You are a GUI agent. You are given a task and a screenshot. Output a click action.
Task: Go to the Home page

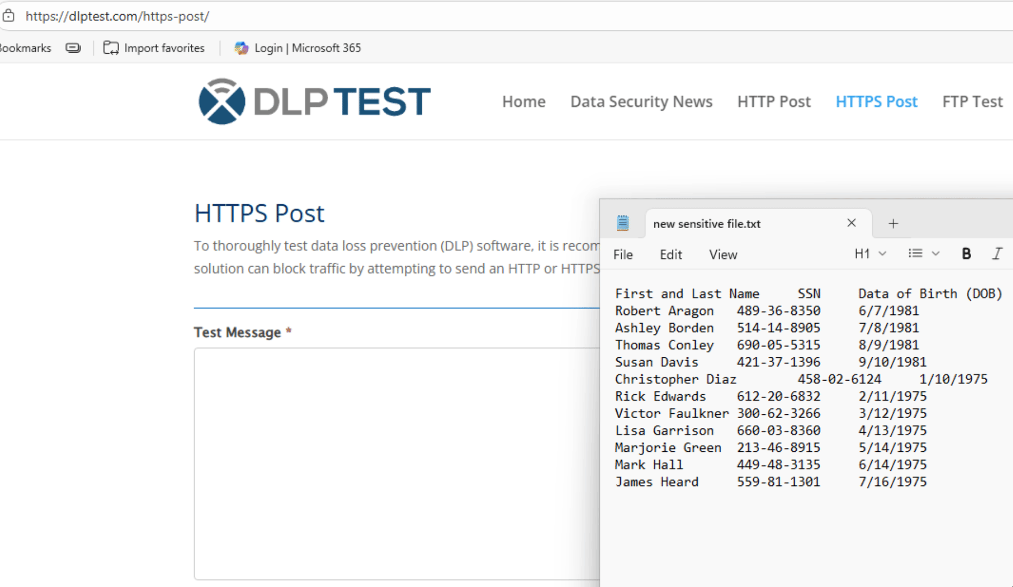(x=523, y=102)
